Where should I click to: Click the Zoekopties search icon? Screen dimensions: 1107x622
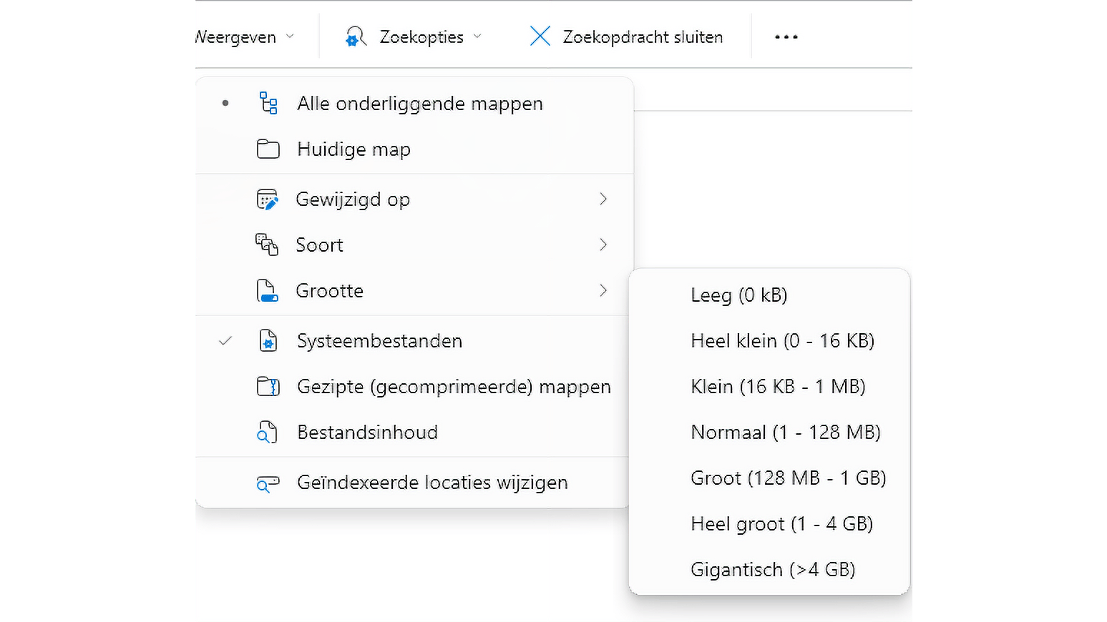356,36
